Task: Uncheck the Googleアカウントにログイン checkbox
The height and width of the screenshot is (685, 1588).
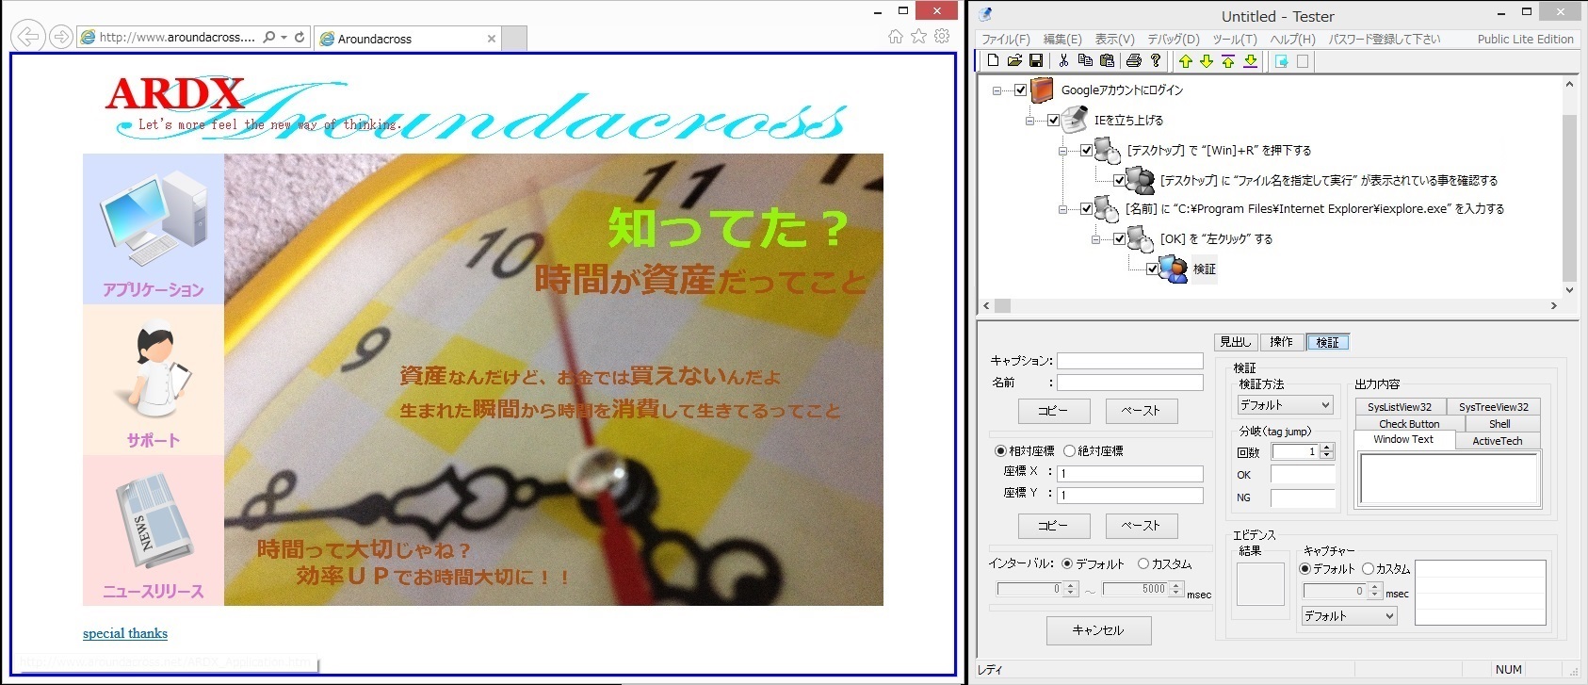Action: point(1020,90)
